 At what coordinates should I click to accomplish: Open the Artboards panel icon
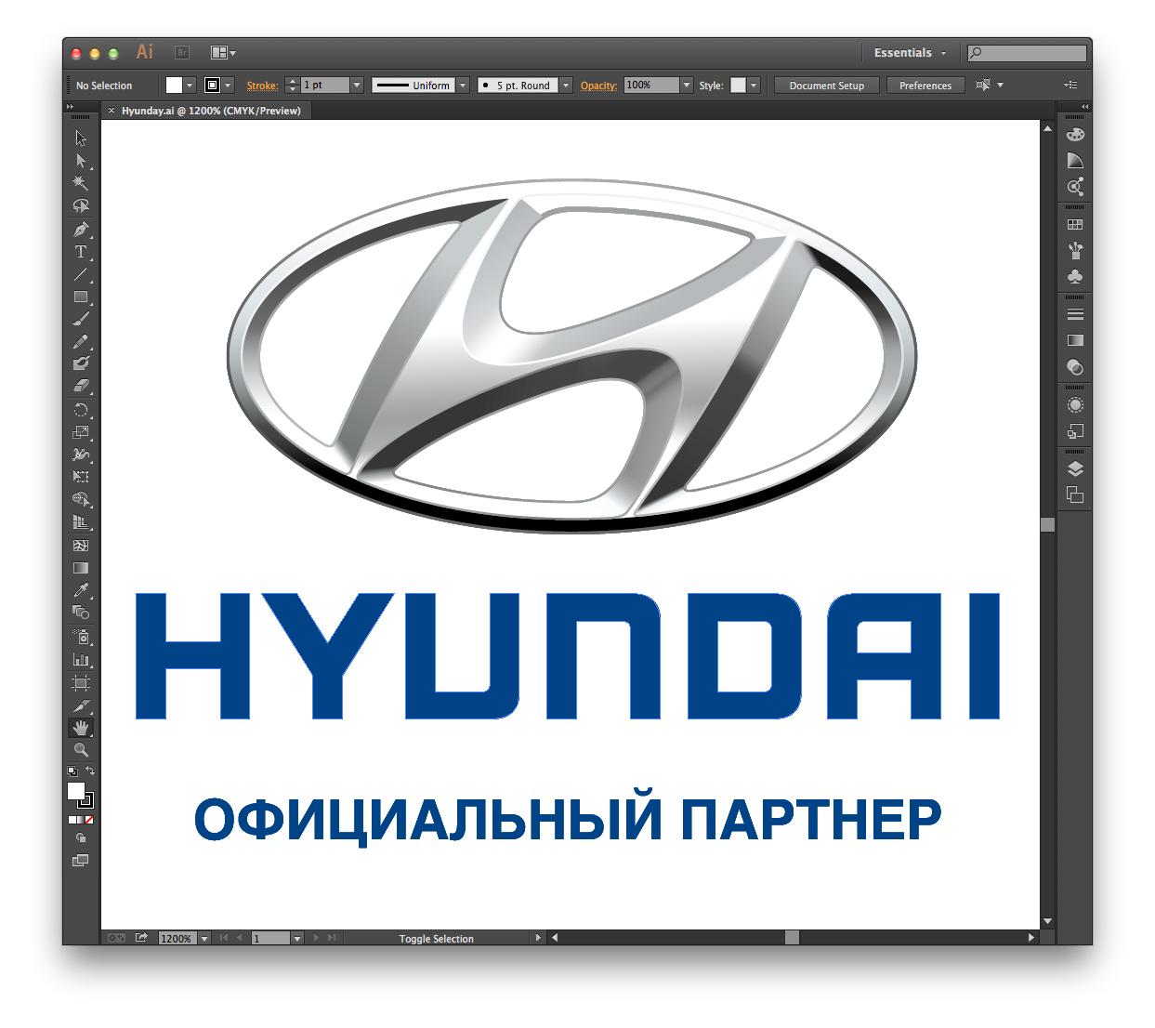[1075, 494]
